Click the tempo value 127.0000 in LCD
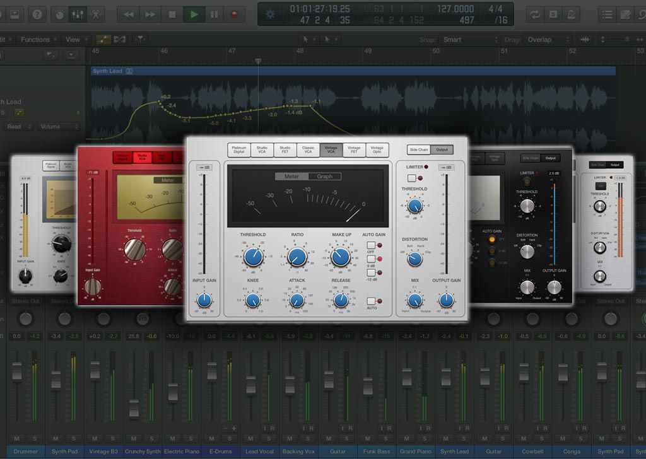Screen dimensions: 646x459 455,9
